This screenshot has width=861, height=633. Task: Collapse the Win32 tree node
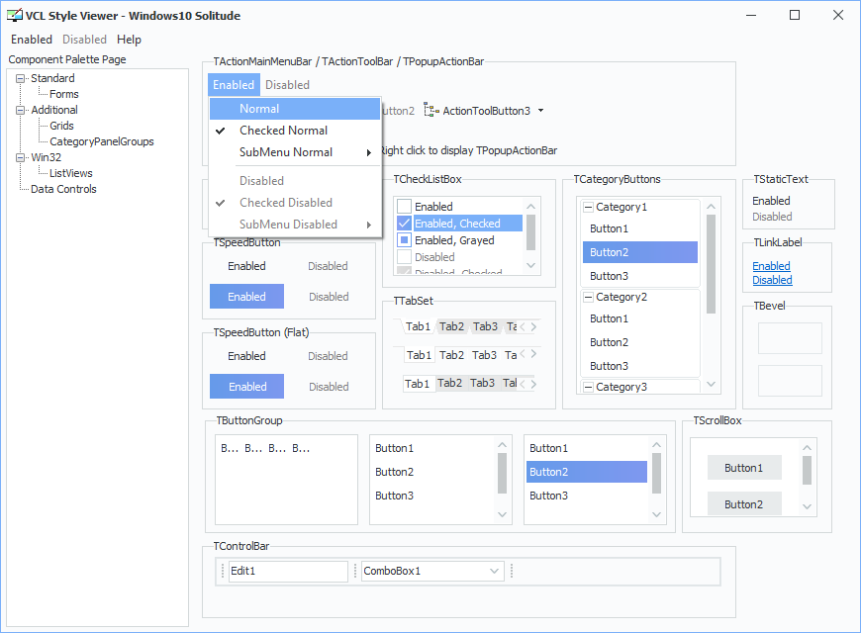point(21,157)
